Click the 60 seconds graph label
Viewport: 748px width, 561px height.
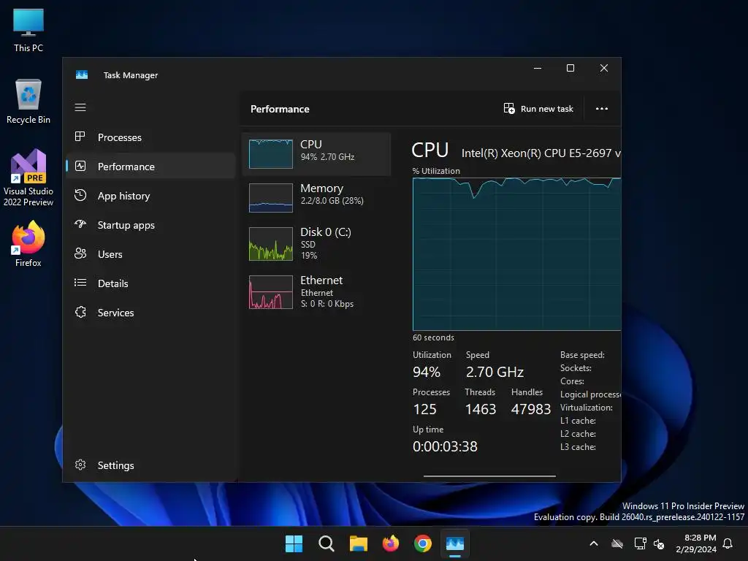[433, 337]
